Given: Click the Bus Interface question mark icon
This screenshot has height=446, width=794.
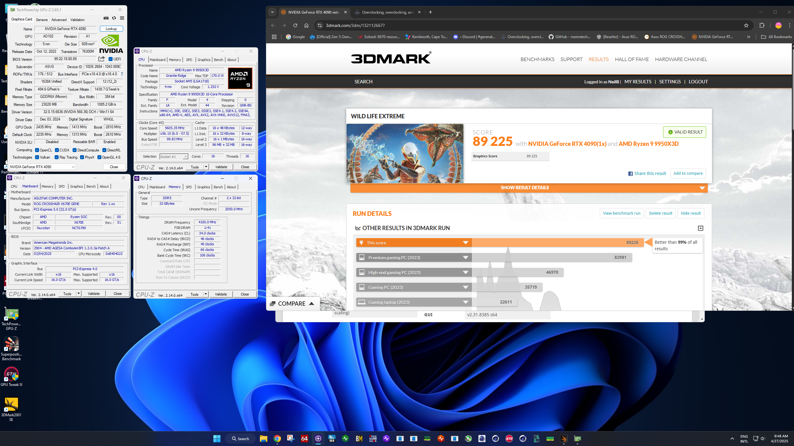Looking at the screenshot, I should (x=122, y=74).
